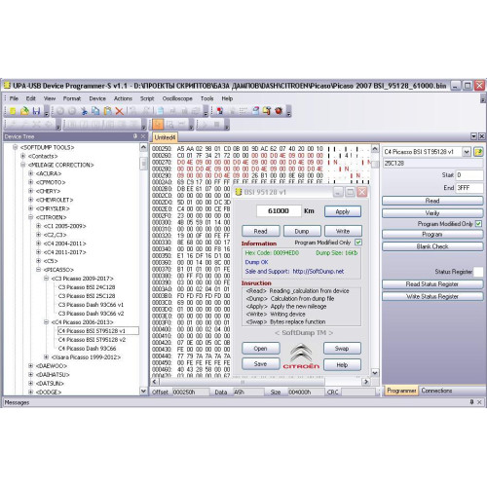The width and height of the screenshot is (487, 487).
Task: Expand the <DAEWOO> tree node
Action: pos(31,366)
